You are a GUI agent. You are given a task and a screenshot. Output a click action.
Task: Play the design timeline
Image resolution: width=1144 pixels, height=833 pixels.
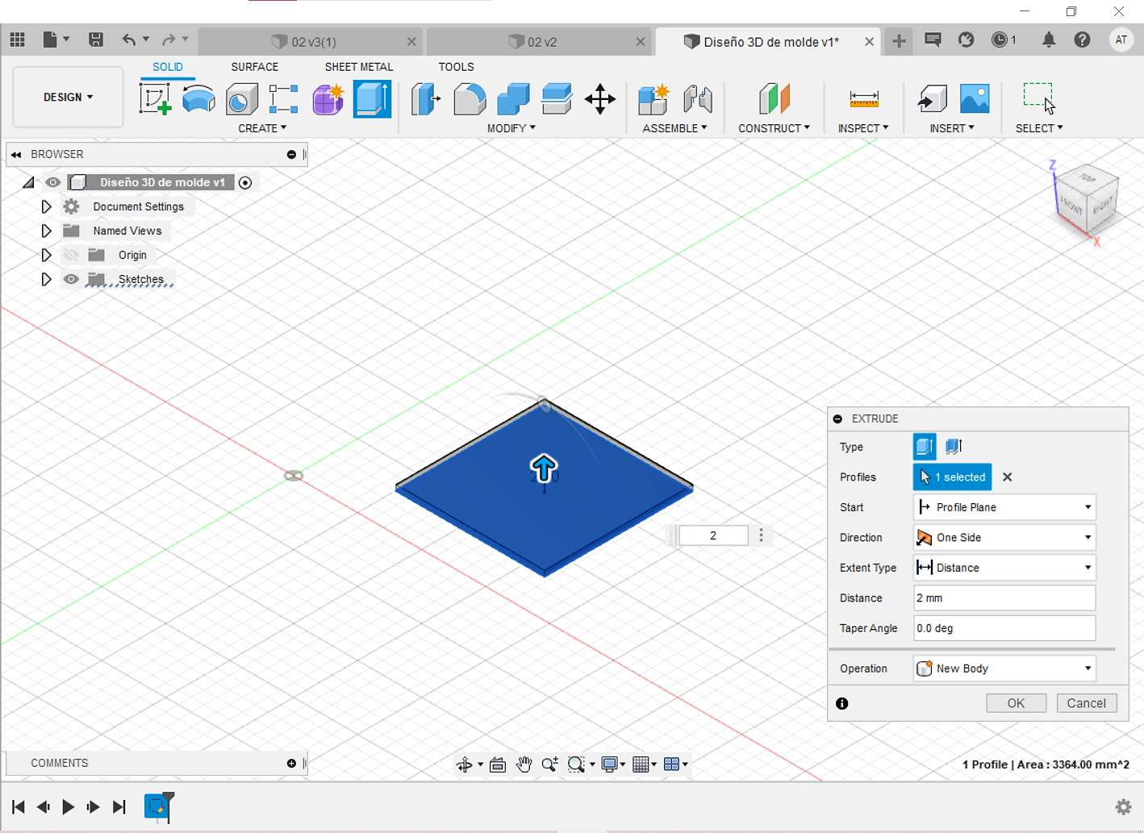coord(69,806)
